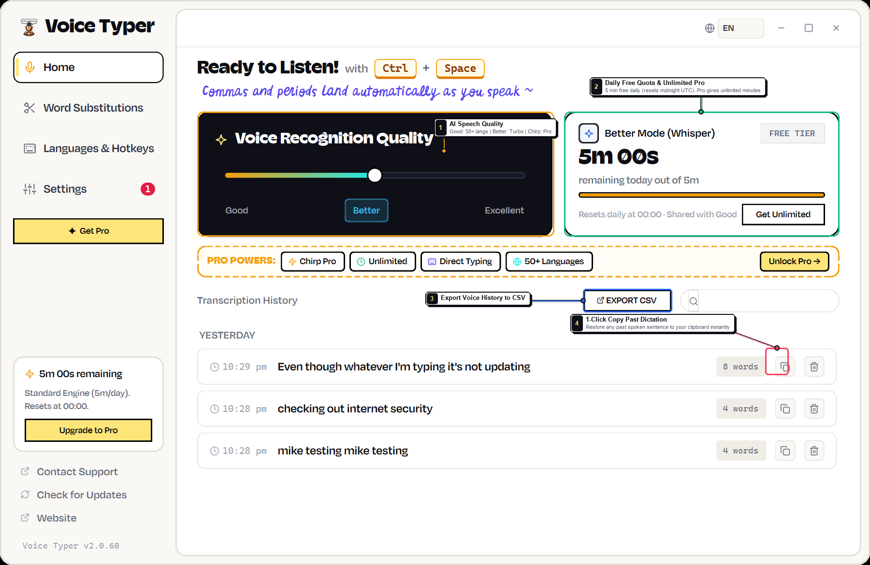The image size is (870, 565).
Task: Open Word Substitutions page
Action: (88, 108)
